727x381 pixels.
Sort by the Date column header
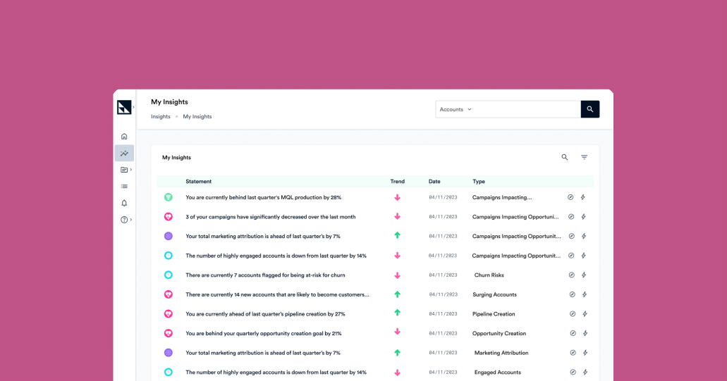click(x=434, y=182)
